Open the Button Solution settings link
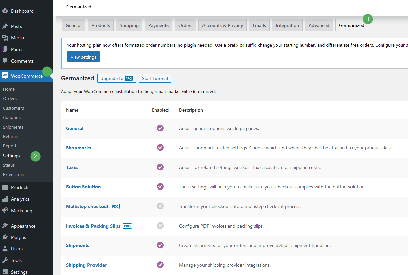This screenshot has width=408, height=275. tap(83, 187)
